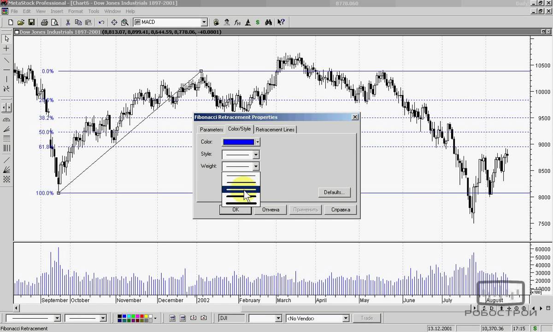Screen dimensions: 553x332
Task: Select the Color/Style tab
Action: click(240, 129)
